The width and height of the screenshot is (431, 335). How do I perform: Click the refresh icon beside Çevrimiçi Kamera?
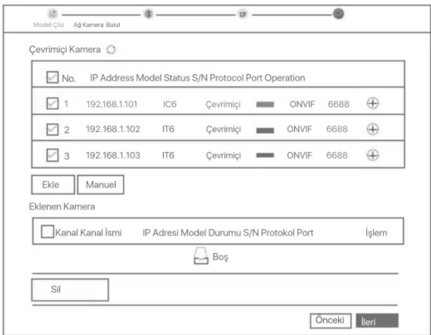click(x=111, y=50)
